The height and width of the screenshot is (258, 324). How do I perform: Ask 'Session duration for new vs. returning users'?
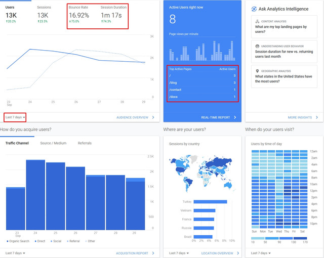coord(284,52)
